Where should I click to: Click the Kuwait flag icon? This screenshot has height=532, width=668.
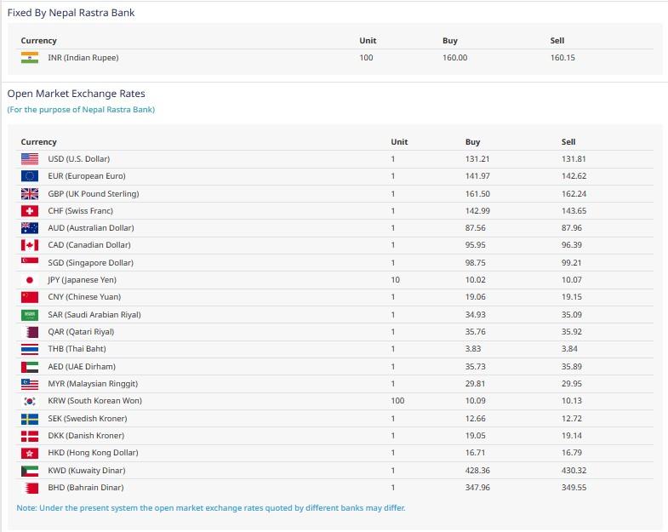point(30,470)
